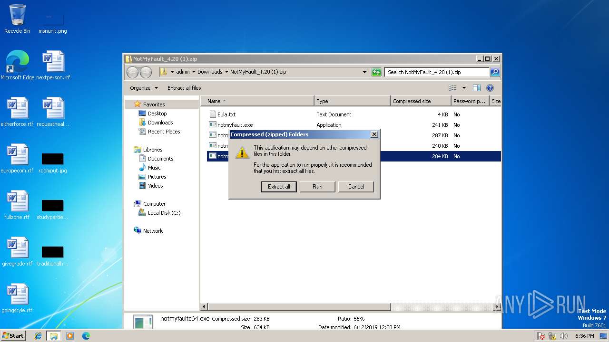Click the change view icon

pyautogui.click(x=452, y=88)
